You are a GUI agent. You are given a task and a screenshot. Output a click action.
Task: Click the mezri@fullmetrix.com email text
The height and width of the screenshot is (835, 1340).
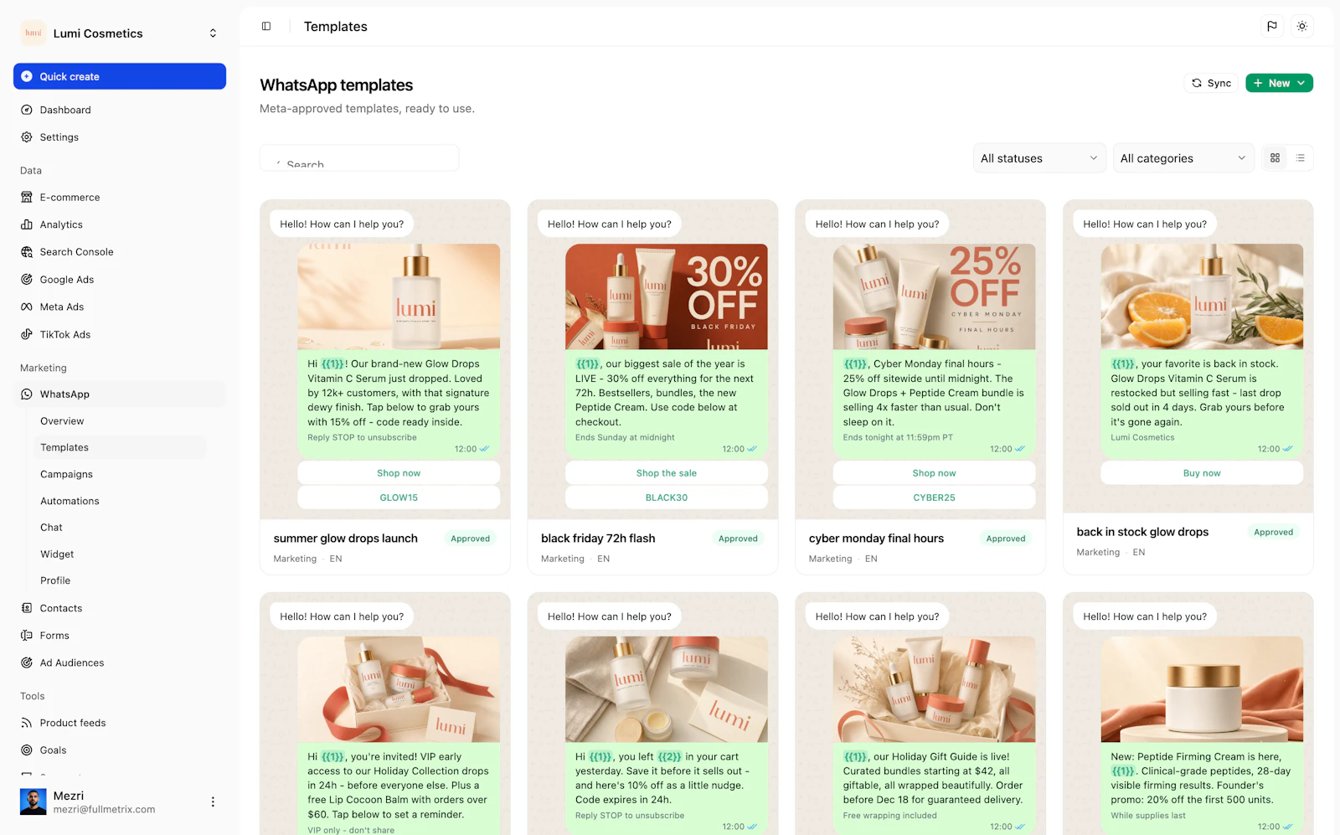105,810
